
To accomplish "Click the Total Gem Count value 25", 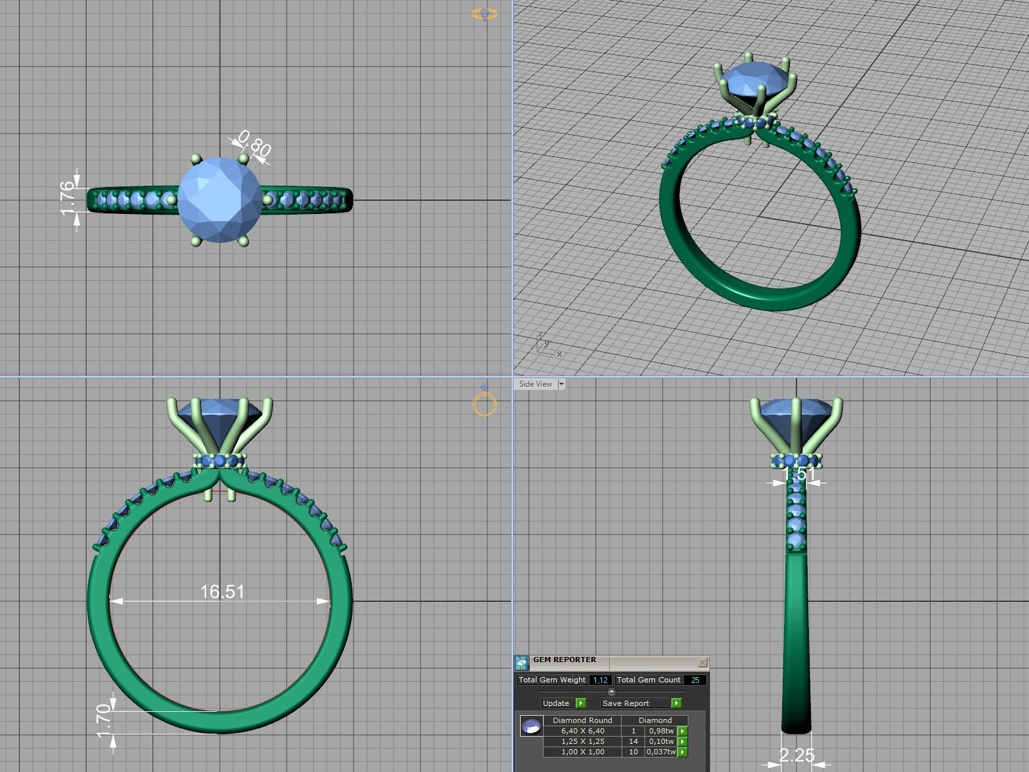I will pos(695,680).
